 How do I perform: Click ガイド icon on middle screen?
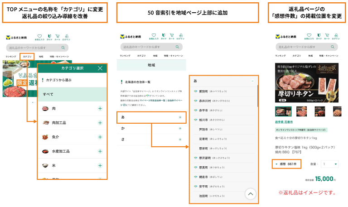pos(164,36)
